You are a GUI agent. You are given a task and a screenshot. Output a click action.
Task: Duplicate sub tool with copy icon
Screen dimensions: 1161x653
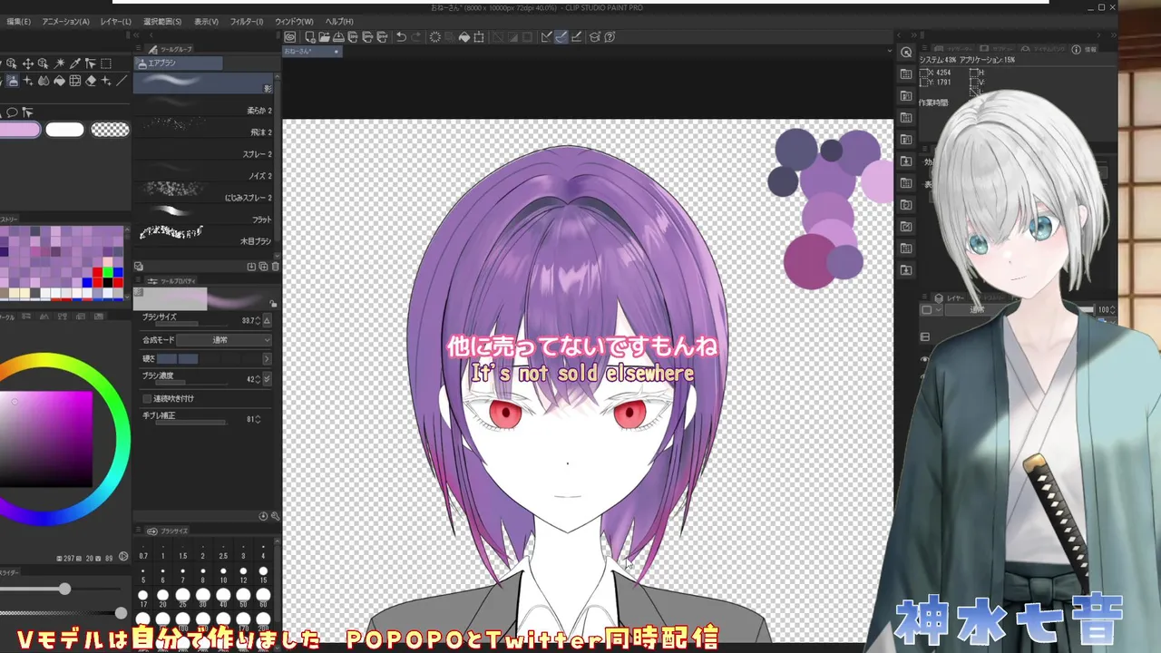tap(263, 267)
